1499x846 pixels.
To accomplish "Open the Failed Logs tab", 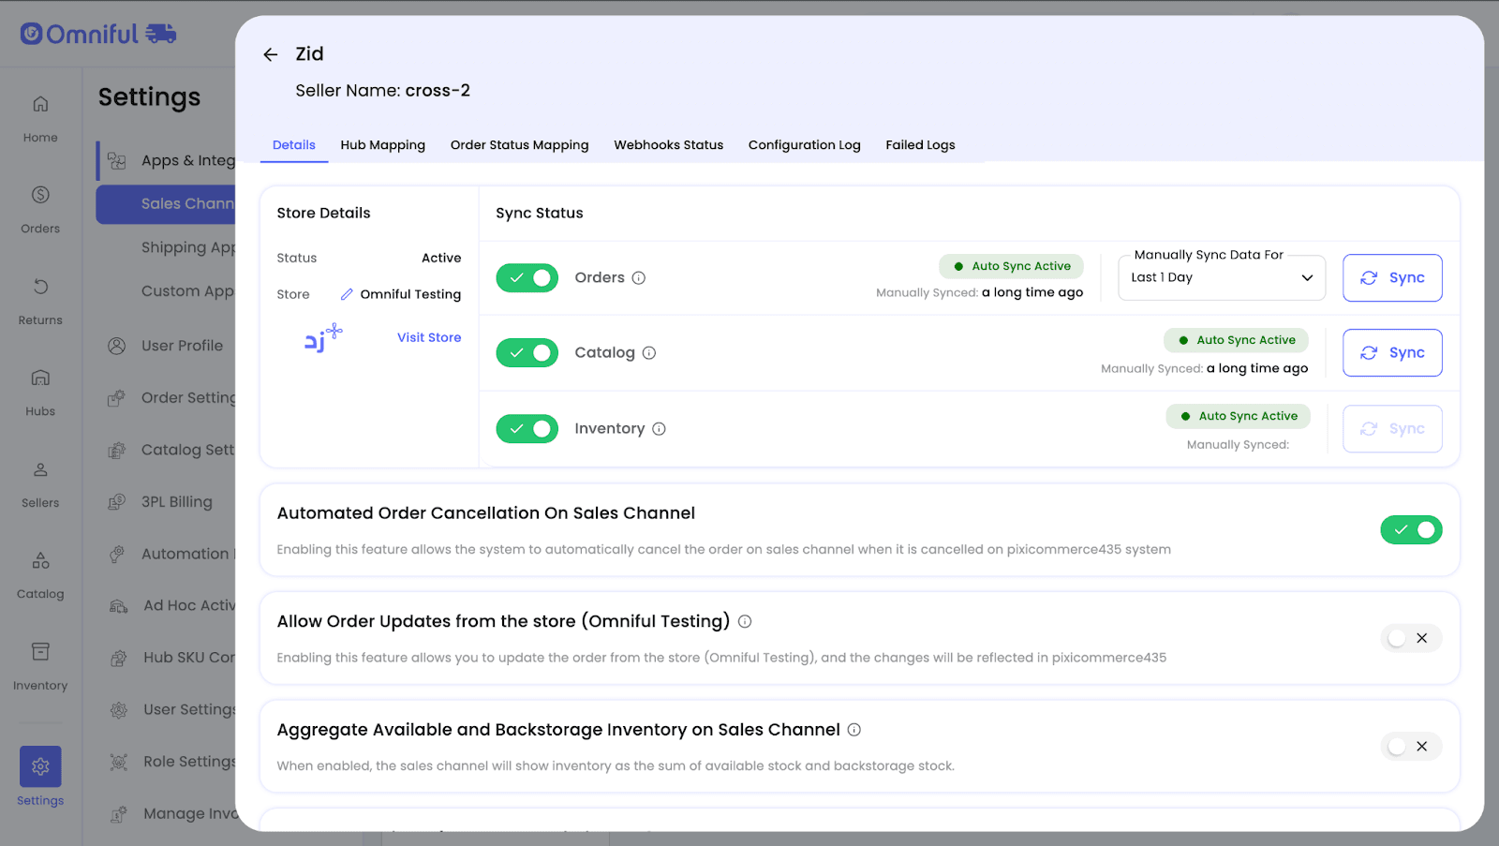I will point(920,145).
